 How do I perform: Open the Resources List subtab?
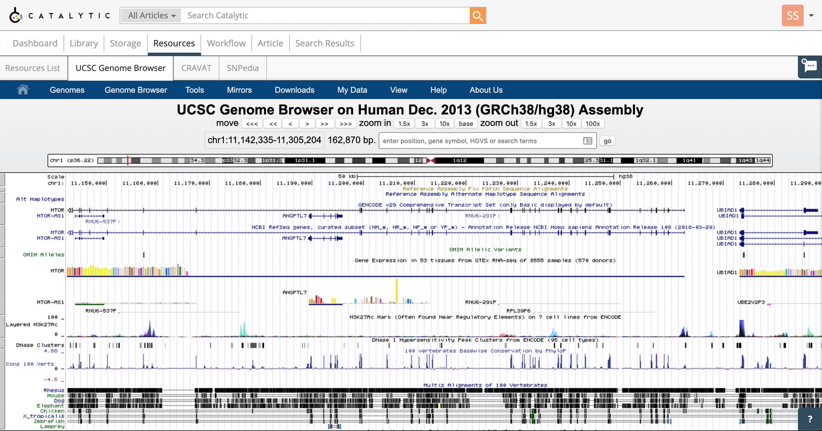point(33,68)
